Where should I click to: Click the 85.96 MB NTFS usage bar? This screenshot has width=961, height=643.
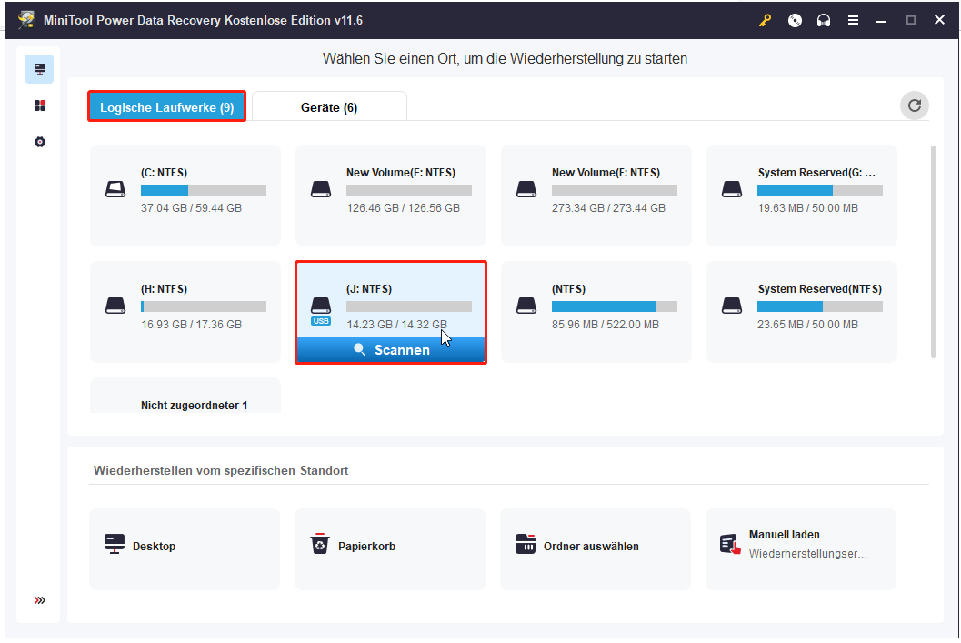[614, 306]
